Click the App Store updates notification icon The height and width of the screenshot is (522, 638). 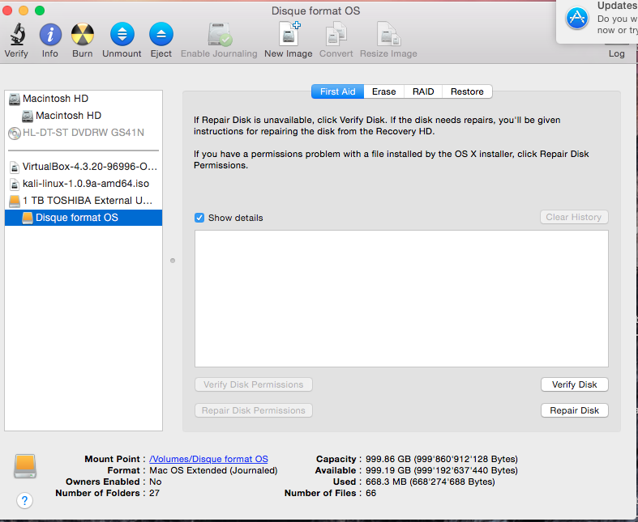pos(577,18)
